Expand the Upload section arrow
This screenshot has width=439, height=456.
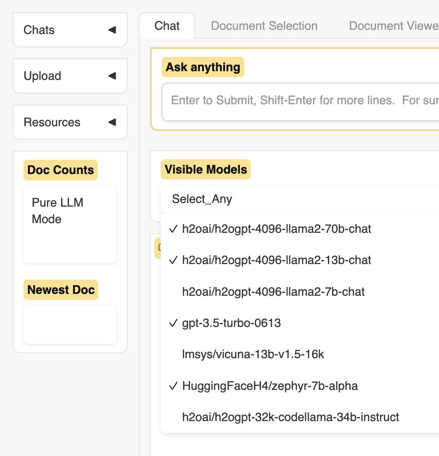pos(112,76)
